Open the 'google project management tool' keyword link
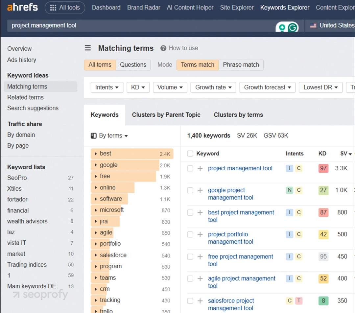The image size is (355, 313). [x=230, y=194]
